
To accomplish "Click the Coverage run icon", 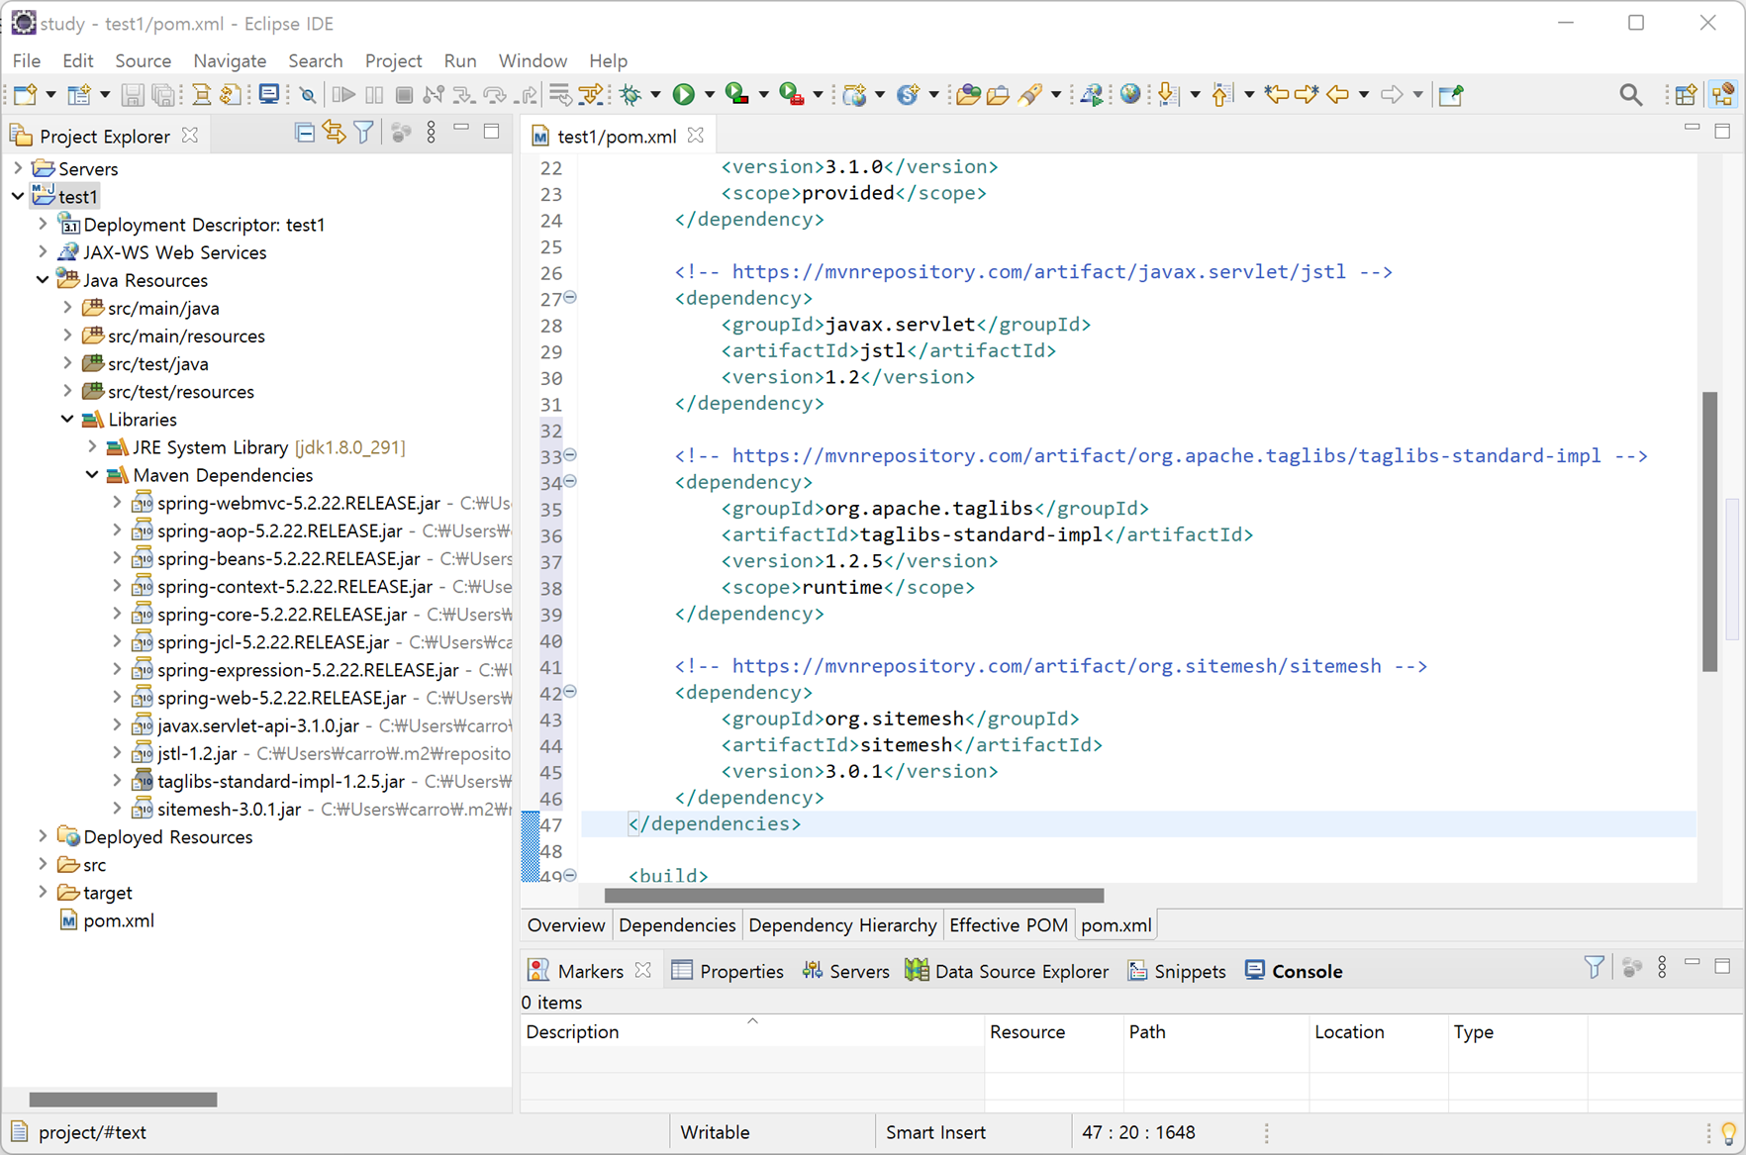I will click(x=736, y=95).
